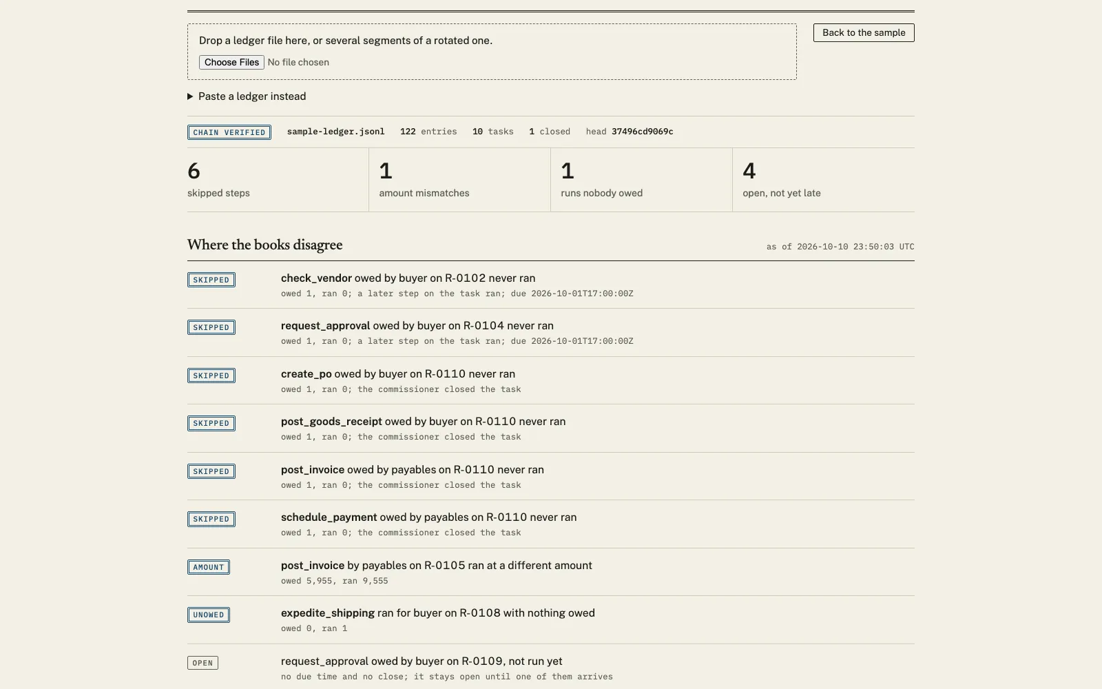The height and width of the screenshot is (689, 1102).
Task: Select the sample-ledger.jsonl file name
Action: pos(335,132)
